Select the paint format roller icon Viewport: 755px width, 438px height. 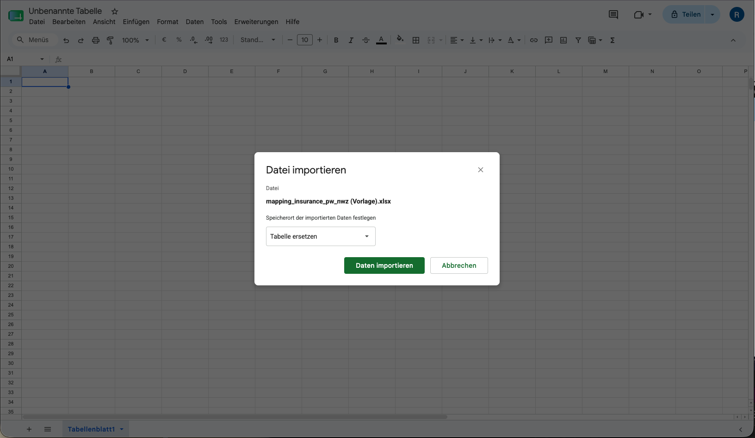(x=110, y=40)
